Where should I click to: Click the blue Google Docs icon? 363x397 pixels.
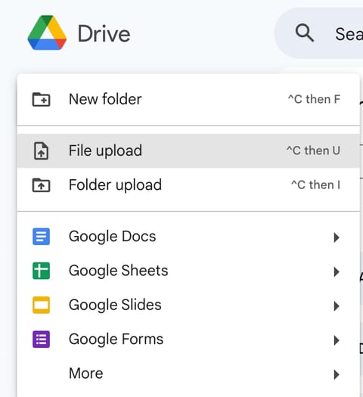42,237
